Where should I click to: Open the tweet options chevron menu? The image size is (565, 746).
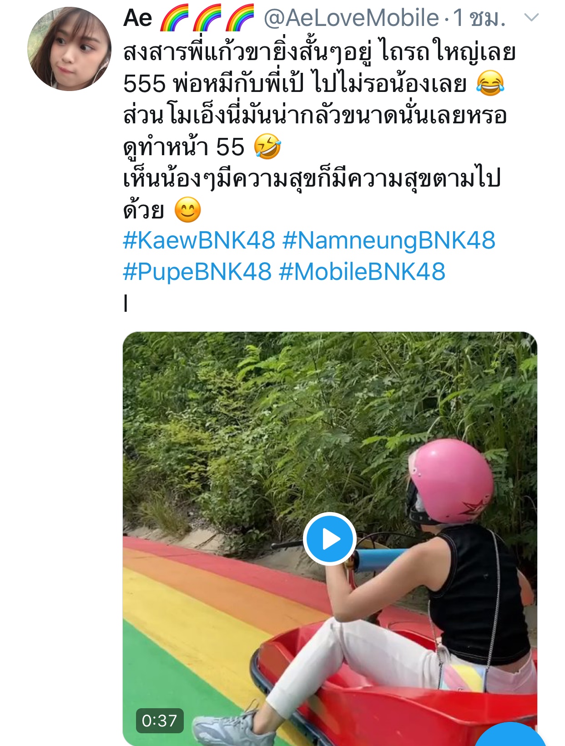coord(531,18)
